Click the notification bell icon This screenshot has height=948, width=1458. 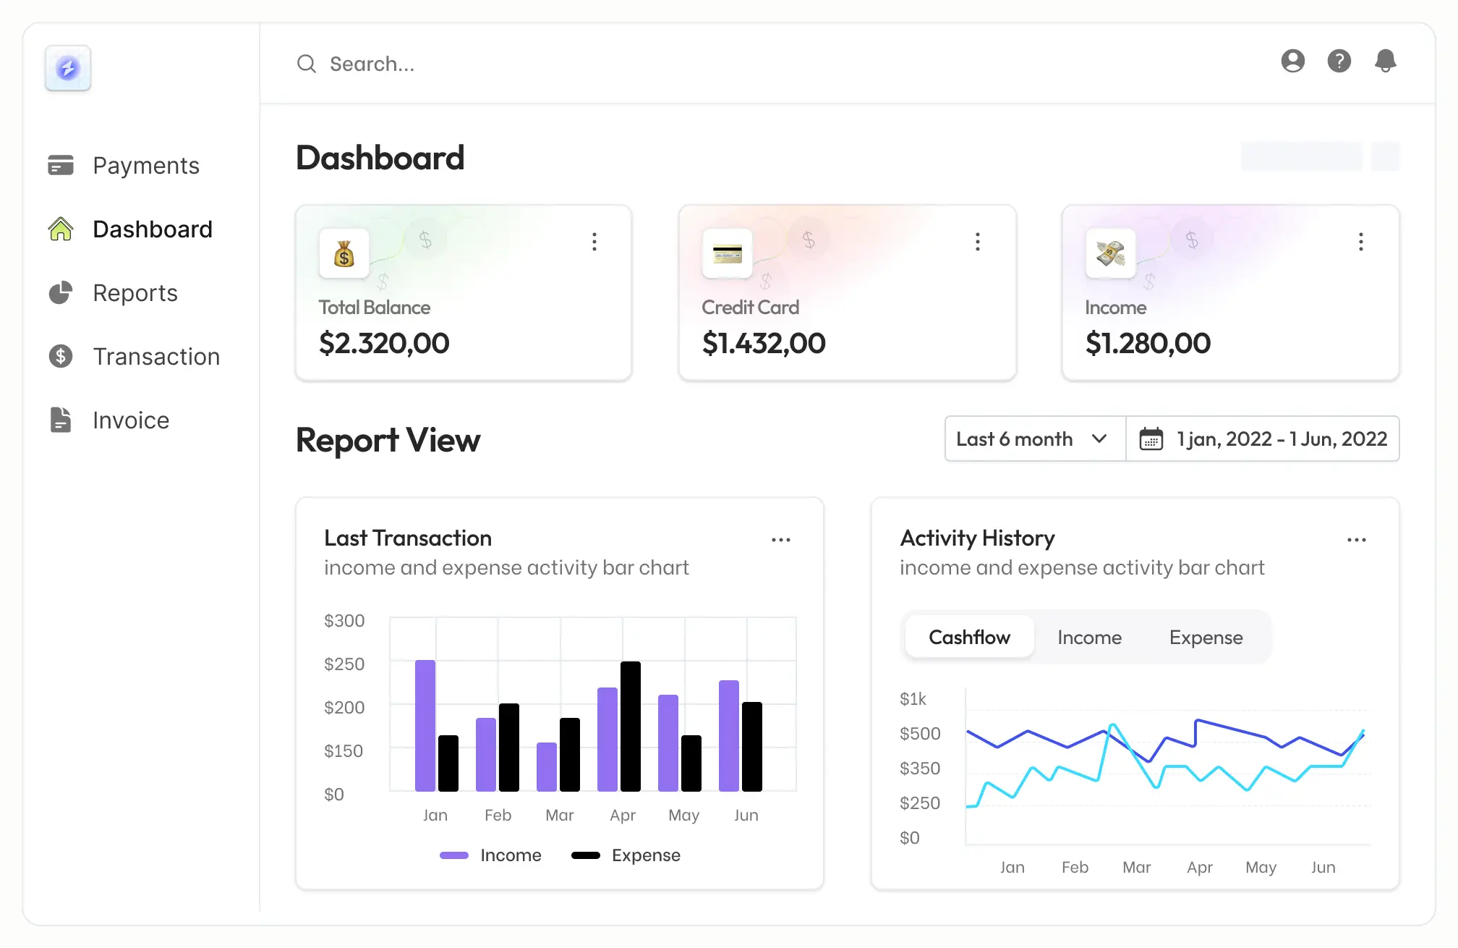(1385, 62)
